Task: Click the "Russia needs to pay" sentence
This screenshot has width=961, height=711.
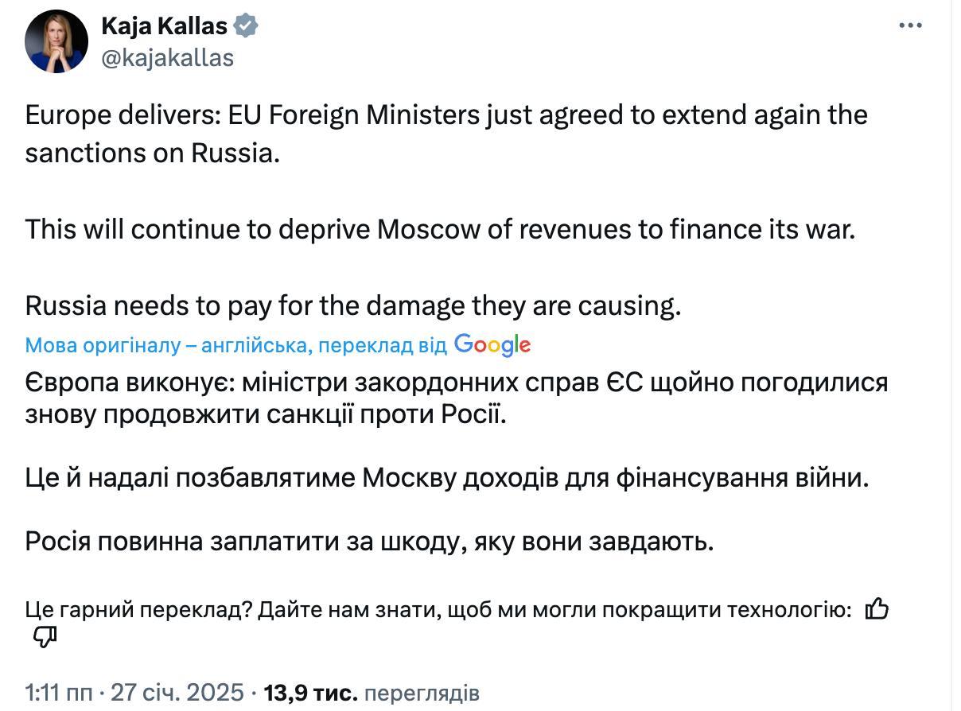Action: click(353, 306)
